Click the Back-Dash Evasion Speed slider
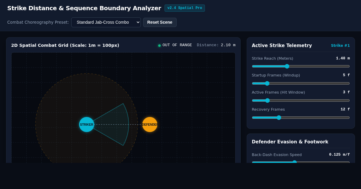This screenshot has height=189, width=361. (301, 162)
